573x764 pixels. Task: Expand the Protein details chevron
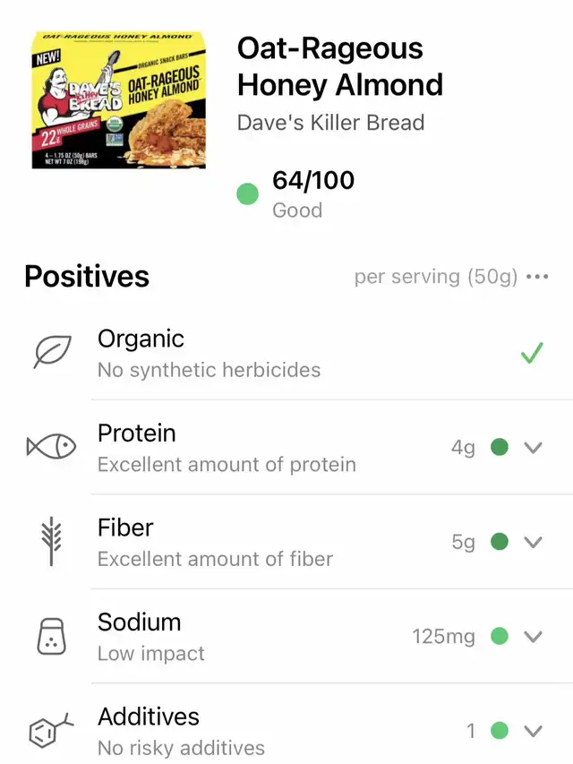(x=533, y=447)
